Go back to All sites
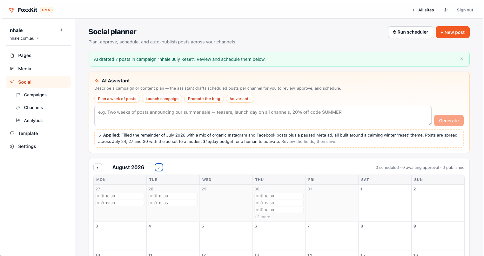Image resolution: width=484 pixels, height=256 pixels. coord(423,10)
